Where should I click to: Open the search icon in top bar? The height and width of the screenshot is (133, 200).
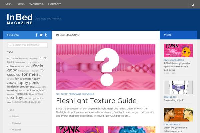pyautogui.click(x=193, y=5)
